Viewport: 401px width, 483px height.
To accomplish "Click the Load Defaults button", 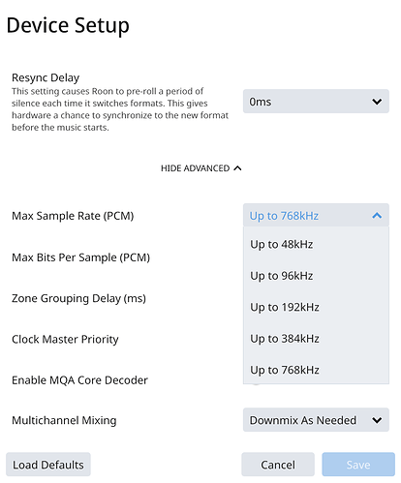I will [48, 465].
